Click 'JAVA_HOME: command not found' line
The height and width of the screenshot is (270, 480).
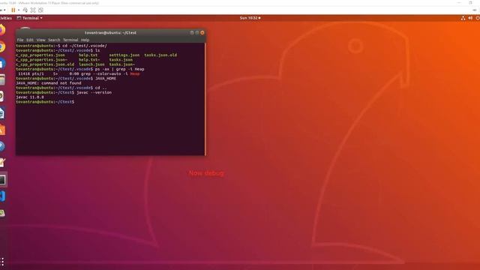[49, 83]
